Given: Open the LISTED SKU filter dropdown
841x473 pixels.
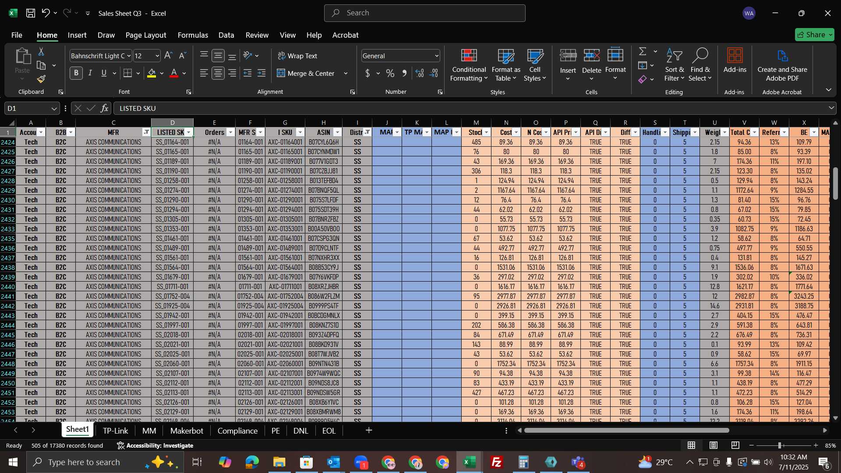Looking at the screenshot, I should tap(189, 132).
